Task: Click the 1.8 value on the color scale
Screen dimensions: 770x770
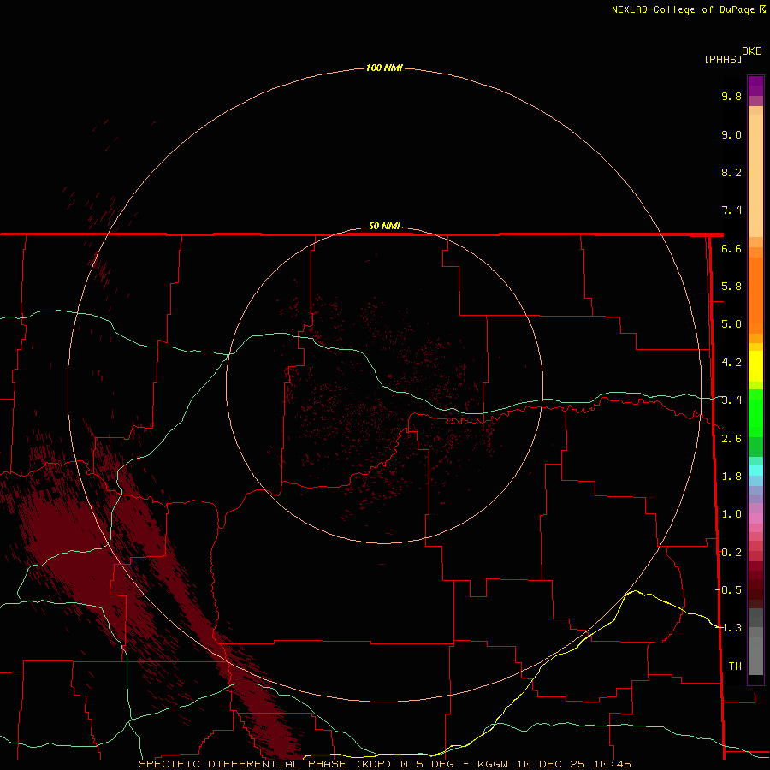Action: 731,477
